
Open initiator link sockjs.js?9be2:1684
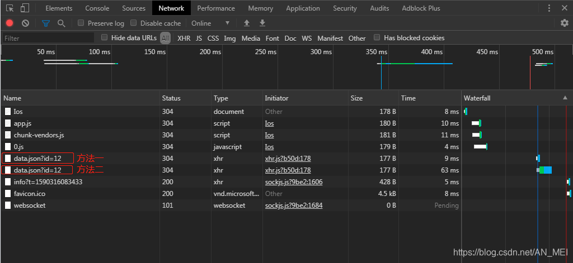pos(294,205)
